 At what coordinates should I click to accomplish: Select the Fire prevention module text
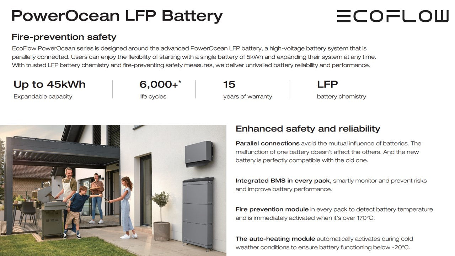(272, 209)
